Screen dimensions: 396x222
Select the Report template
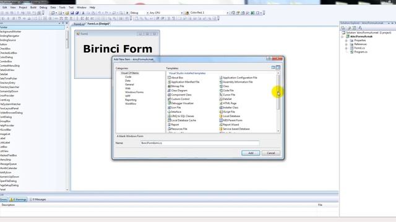pos(173,125)
